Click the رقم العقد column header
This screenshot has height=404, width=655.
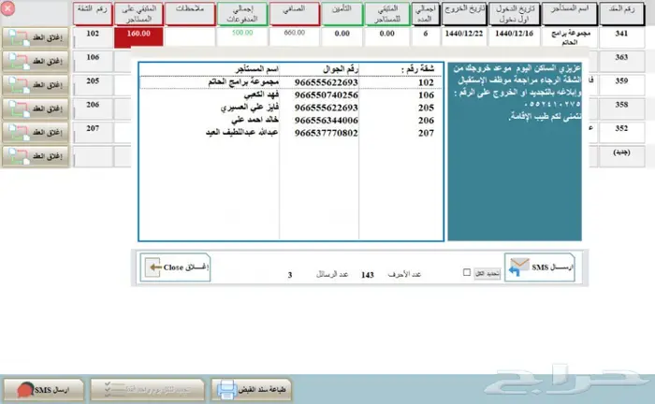click(621, 13)
